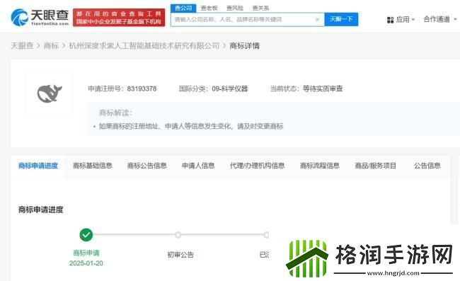
Task: Open the 应用 apps grid icon
Action: (x=390, y=20)
